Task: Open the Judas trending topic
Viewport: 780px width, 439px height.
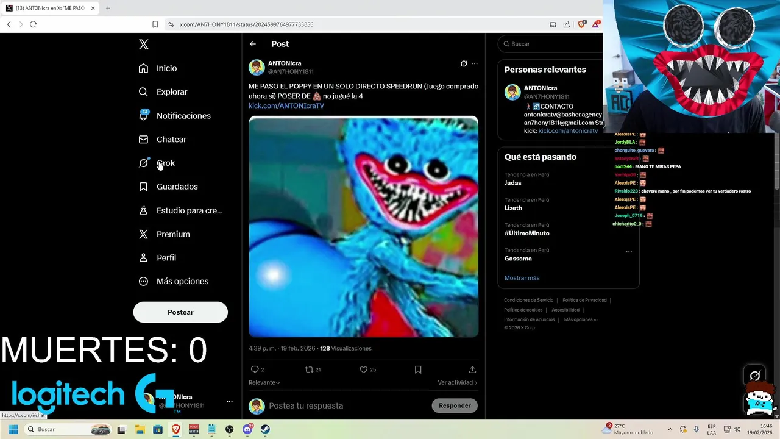Action: [512, 183]
